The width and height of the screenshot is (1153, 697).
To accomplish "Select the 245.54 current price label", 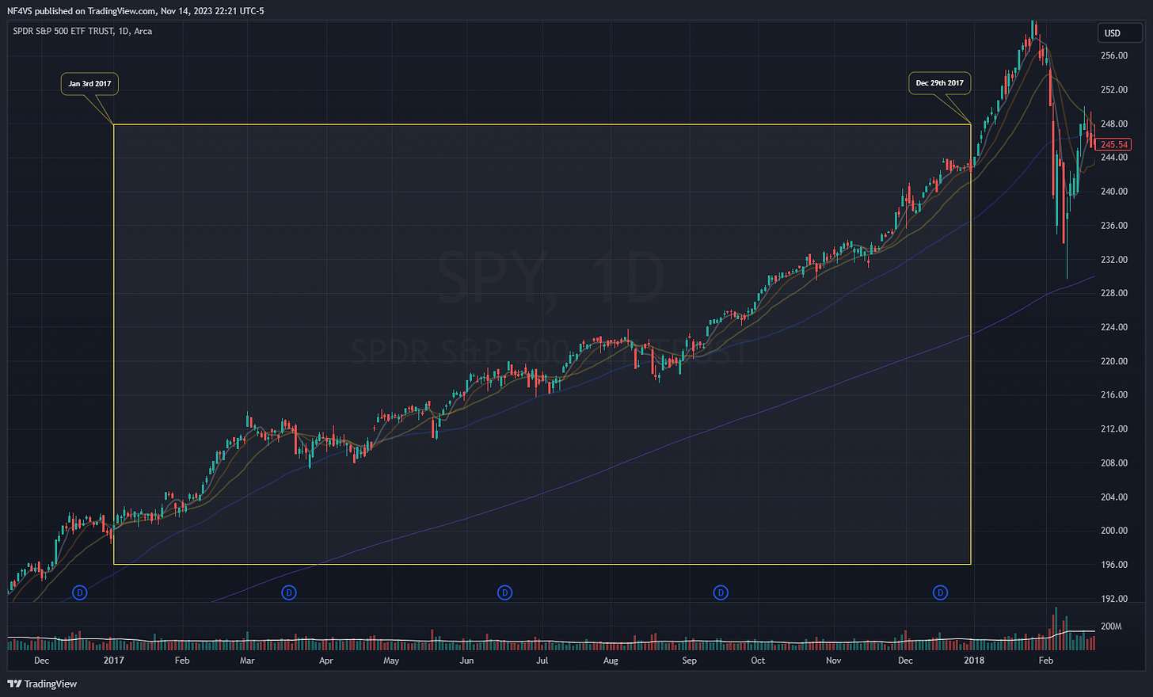I will (1114, 145).
